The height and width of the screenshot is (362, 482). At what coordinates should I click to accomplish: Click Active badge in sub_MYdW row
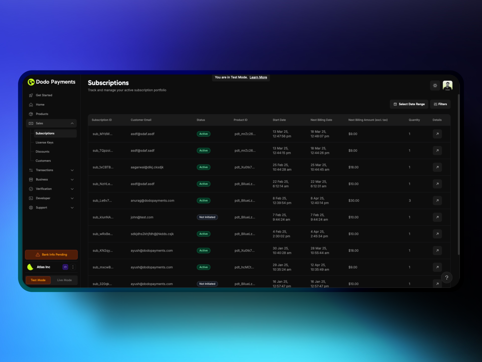(x=204, y=134)
